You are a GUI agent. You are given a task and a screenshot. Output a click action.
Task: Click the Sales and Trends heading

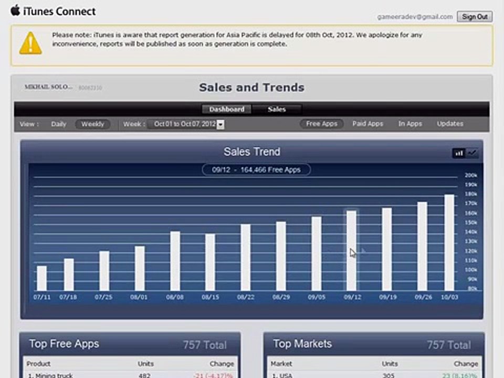(x=251, y=88)
